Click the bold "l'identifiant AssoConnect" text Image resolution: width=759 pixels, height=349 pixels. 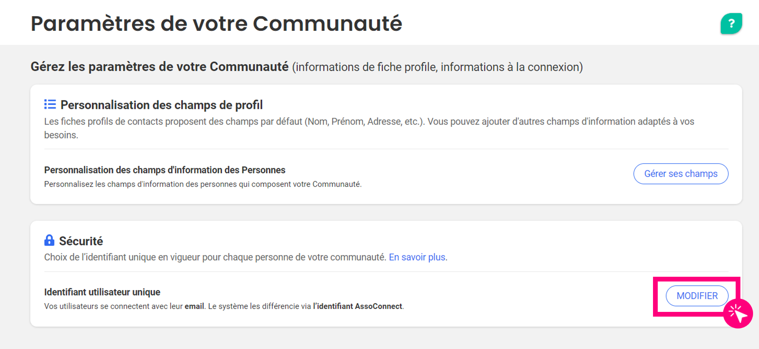[358, 306]
